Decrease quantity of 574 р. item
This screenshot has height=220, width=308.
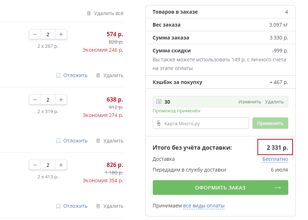click(x=35, y=34)
